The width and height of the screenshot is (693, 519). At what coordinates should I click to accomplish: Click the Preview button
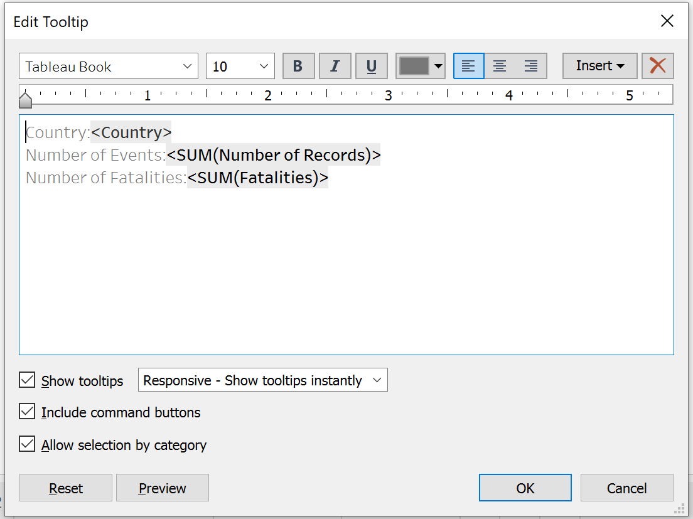162,488
